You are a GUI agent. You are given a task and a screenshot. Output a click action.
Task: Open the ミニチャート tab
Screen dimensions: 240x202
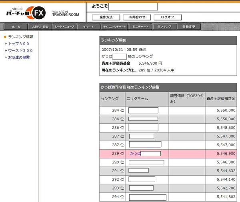(x=140, y=27)
